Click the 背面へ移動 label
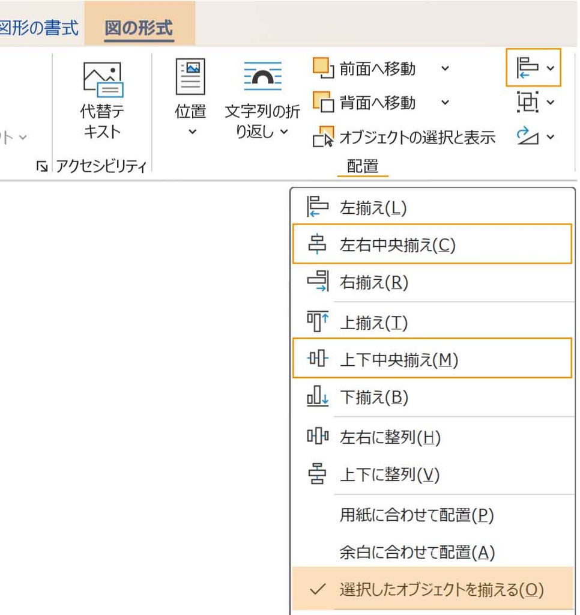The image size is (580, 615). (377, 103)
